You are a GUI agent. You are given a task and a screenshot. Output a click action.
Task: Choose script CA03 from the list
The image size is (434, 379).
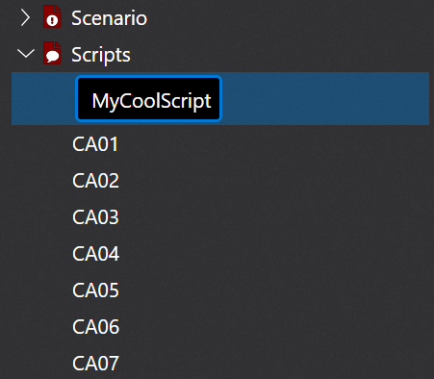click(x=95, y=217)
